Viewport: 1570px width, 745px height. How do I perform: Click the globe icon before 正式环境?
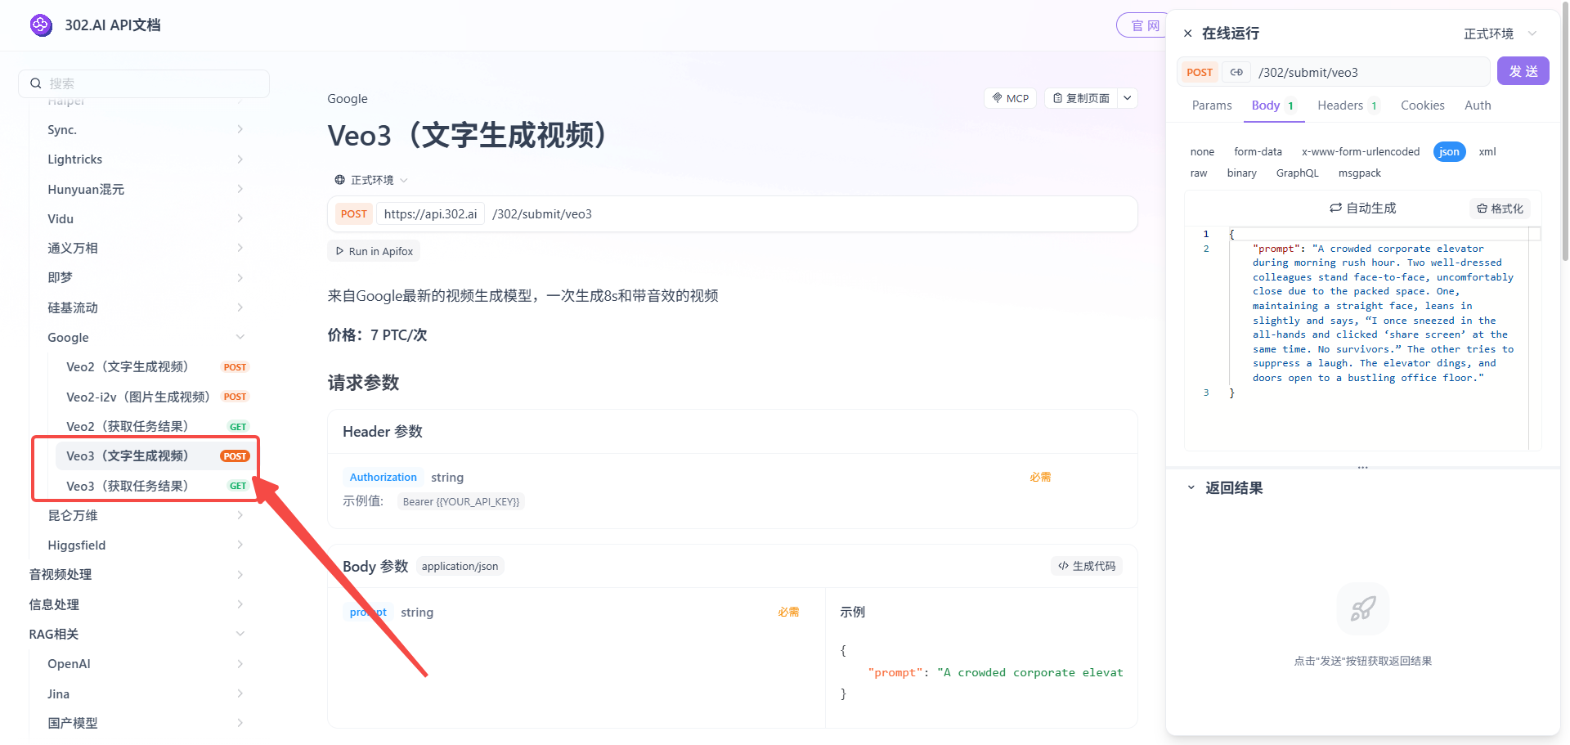(339, 180)
